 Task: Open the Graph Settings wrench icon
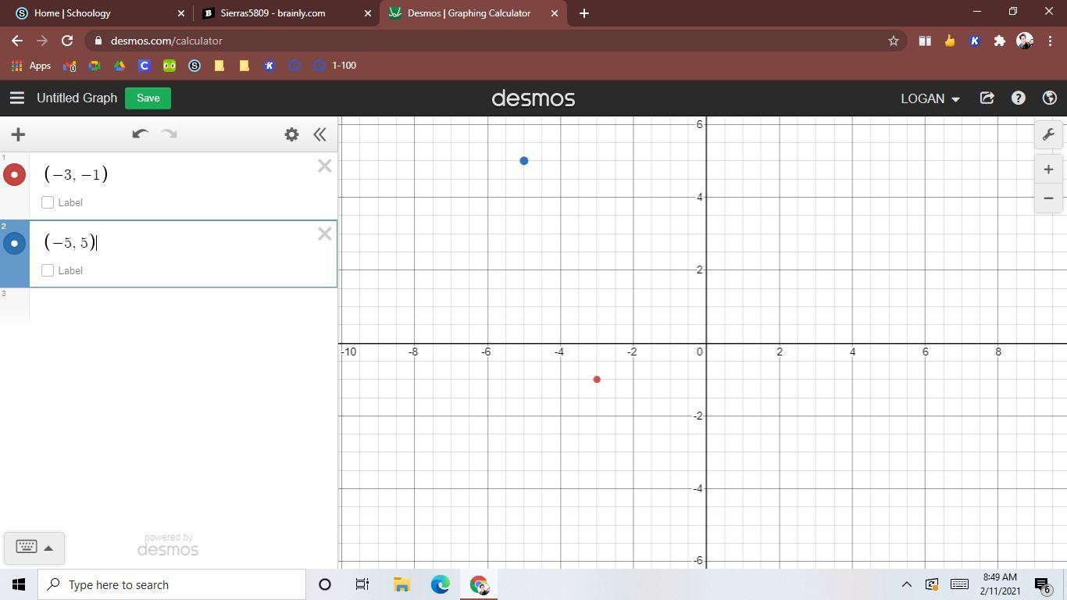(x=1048, y=134)
